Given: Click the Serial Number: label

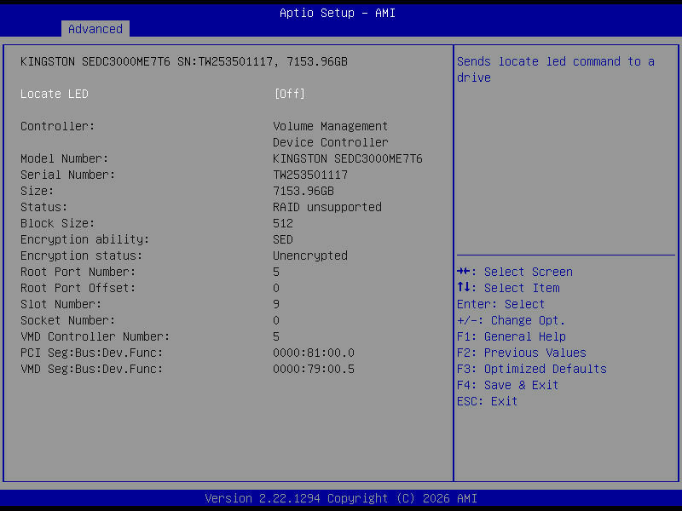Looking at the screenshot, I should (68, 175).
